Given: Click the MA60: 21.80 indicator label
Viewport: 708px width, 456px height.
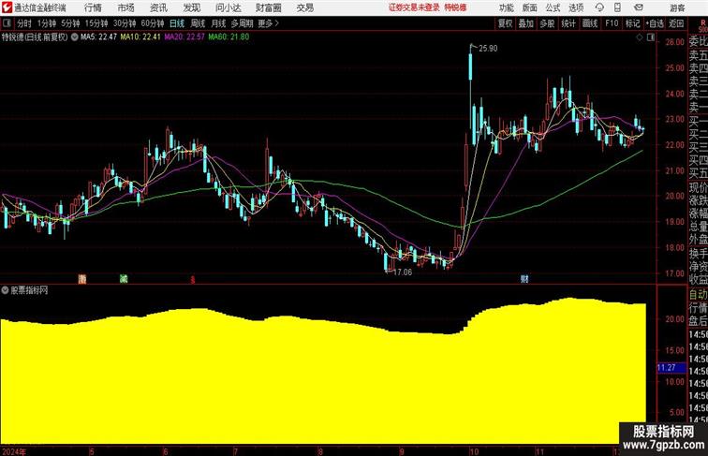Looking at the screenshot, I should tap(229, 37).
